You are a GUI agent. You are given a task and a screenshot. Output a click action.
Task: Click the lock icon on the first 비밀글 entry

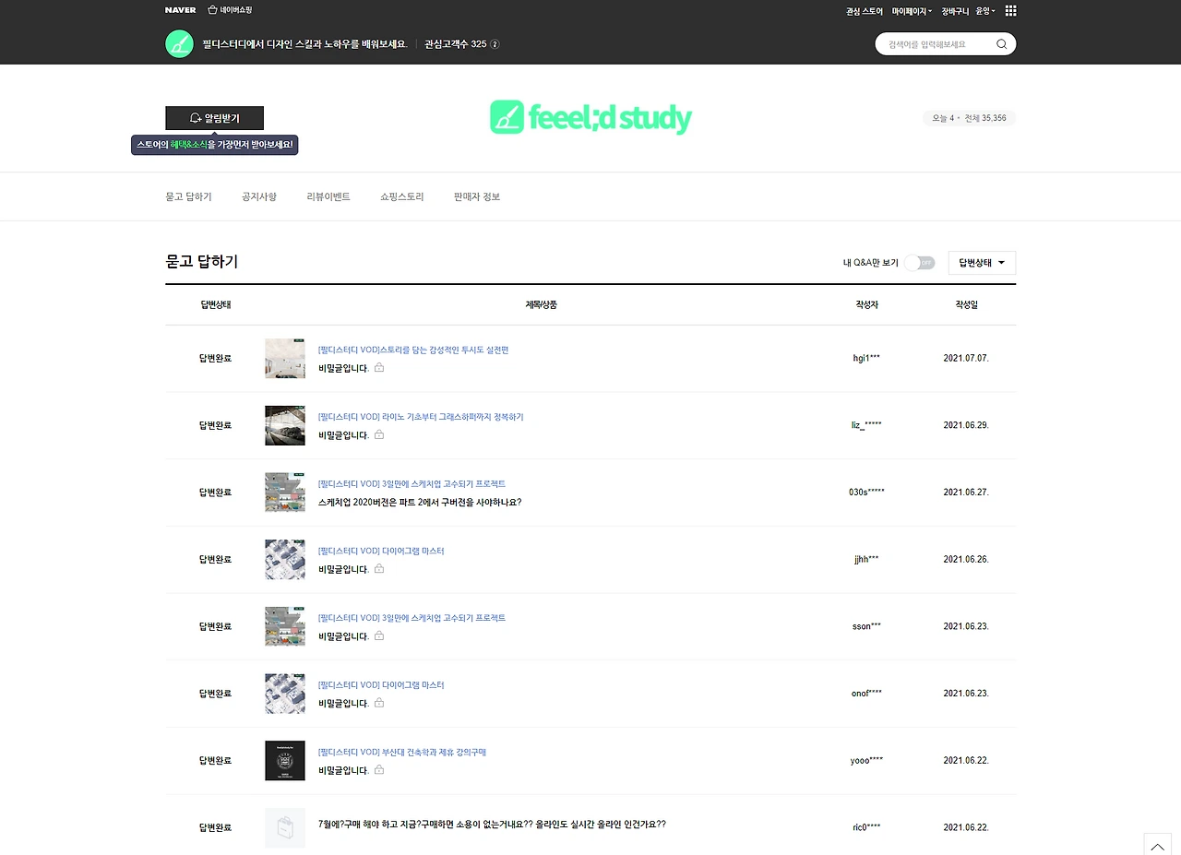pyautogui.click(x=378, y=367)
